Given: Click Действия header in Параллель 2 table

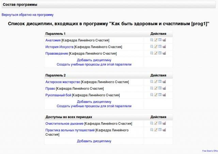Looking at the screenshot, I should click(x=158, y=75).
